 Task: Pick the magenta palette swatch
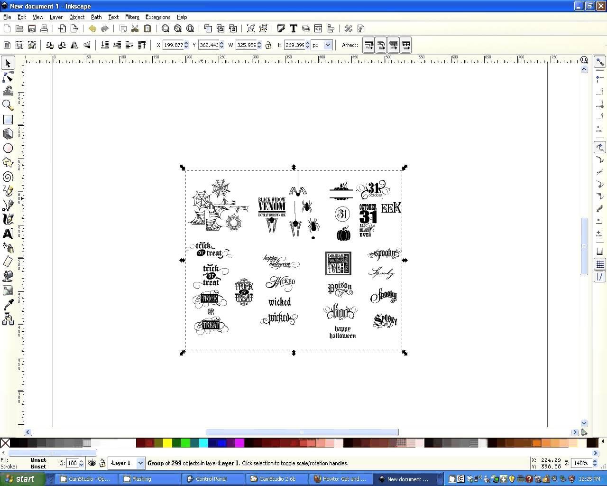[239, 443]
